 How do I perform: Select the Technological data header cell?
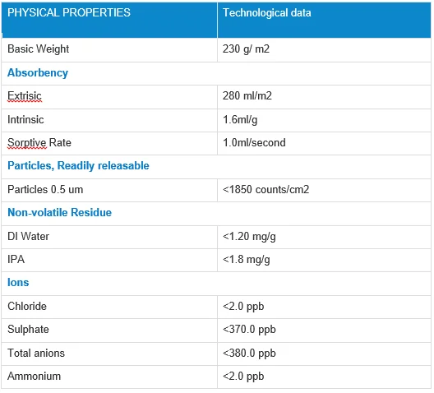tap(324, 20)
